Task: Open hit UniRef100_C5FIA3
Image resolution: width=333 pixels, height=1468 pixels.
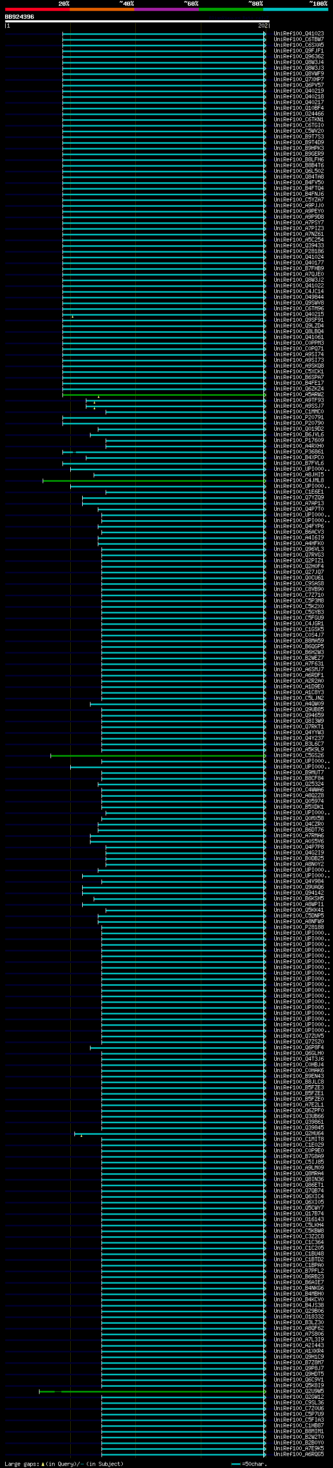Action: (x=299, y=1420)
